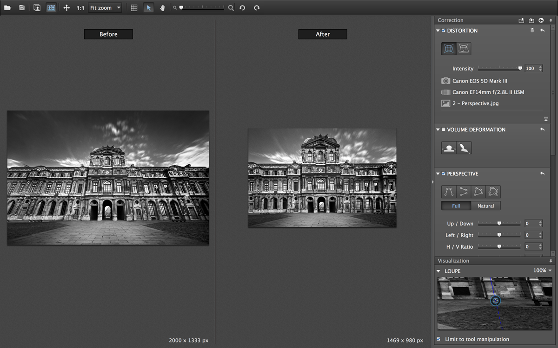The image size is (558, 348).
Task: Toggle the grid overlay icon
Action: point(134,8)
